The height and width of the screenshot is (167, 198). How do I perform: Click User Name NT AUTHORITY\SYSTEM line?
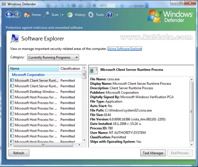[x=118, y=132]
